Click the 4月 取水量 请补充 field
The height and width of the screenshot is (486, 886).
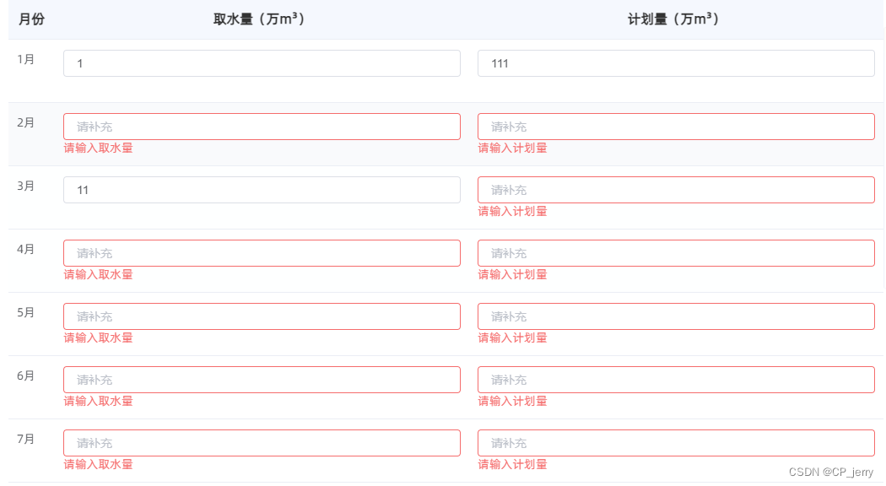262,252
